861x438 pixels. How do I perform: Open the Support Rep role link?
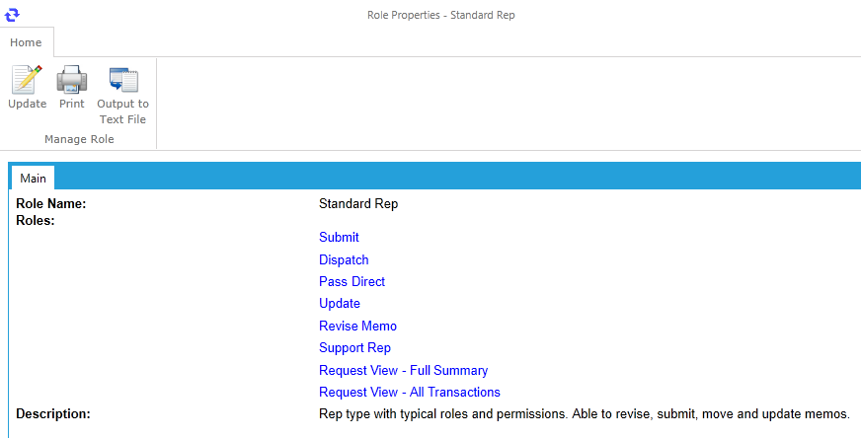[x=354, y=348]
